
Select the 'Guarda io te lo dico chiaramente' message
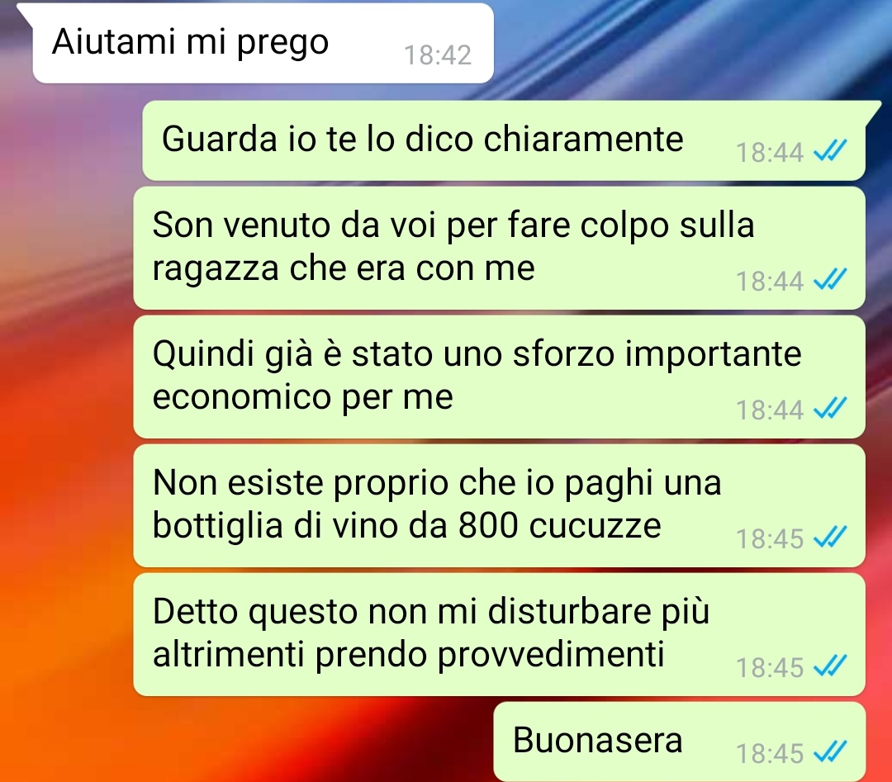[x=504, y=140]
